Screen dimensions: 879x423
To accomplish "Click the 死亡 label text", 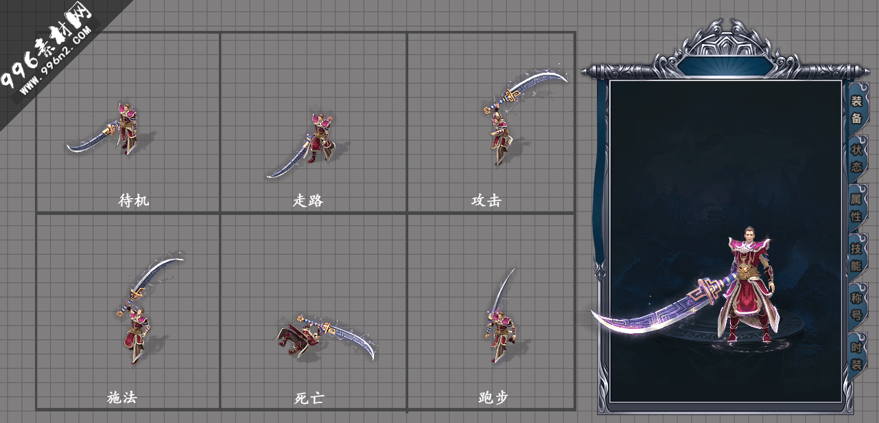I will point(309,398).
